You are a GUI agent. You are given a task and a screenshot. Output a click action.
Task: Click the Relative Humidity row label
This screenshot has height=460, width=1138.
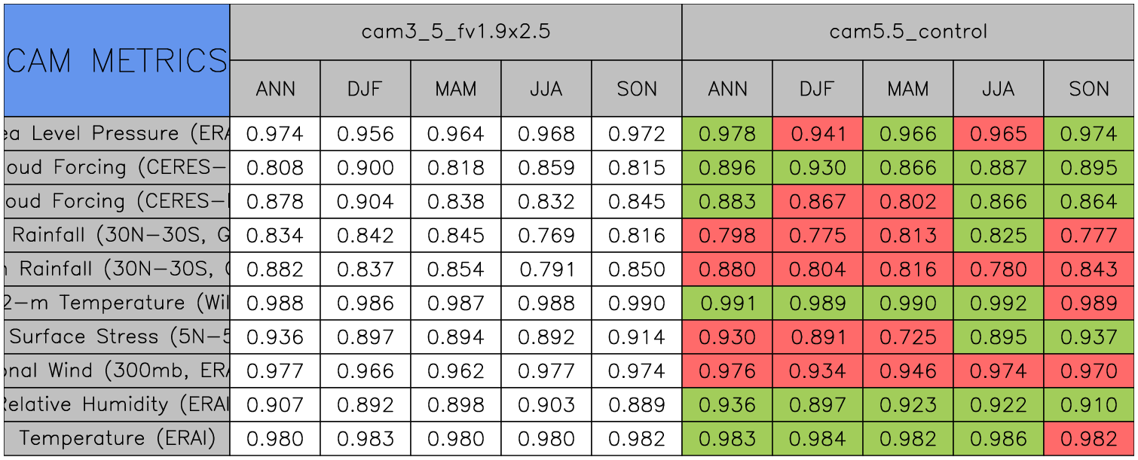(117, 405)
